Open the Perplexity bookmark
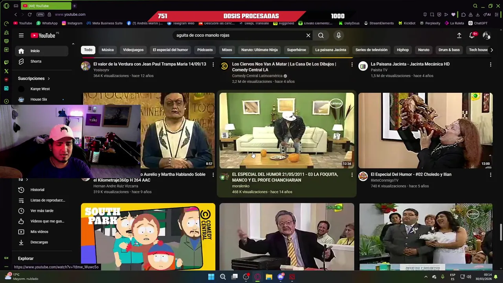 point(430,23)
